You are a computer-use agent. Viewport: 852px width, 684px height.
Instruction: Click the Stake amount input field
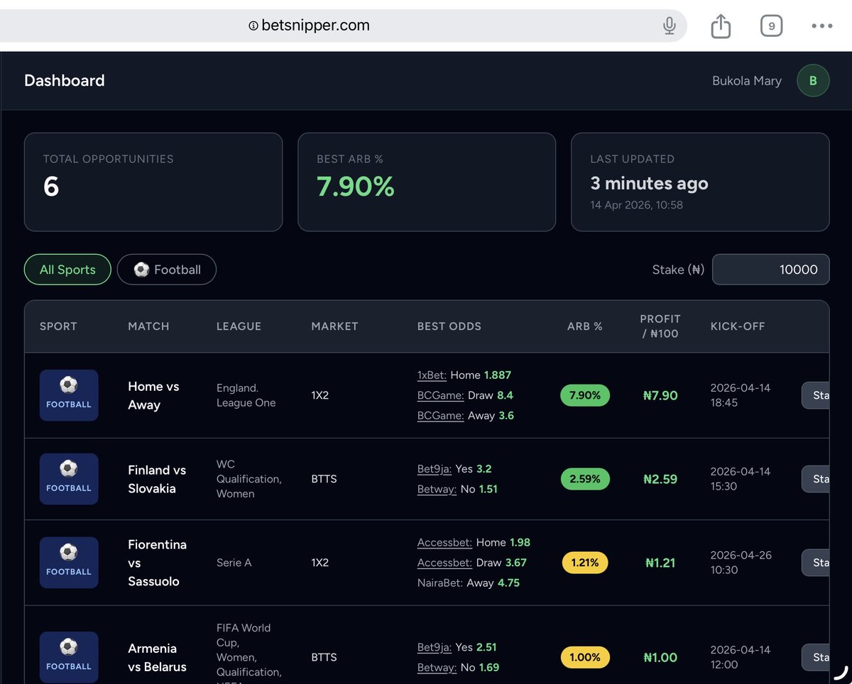(770, 270)
